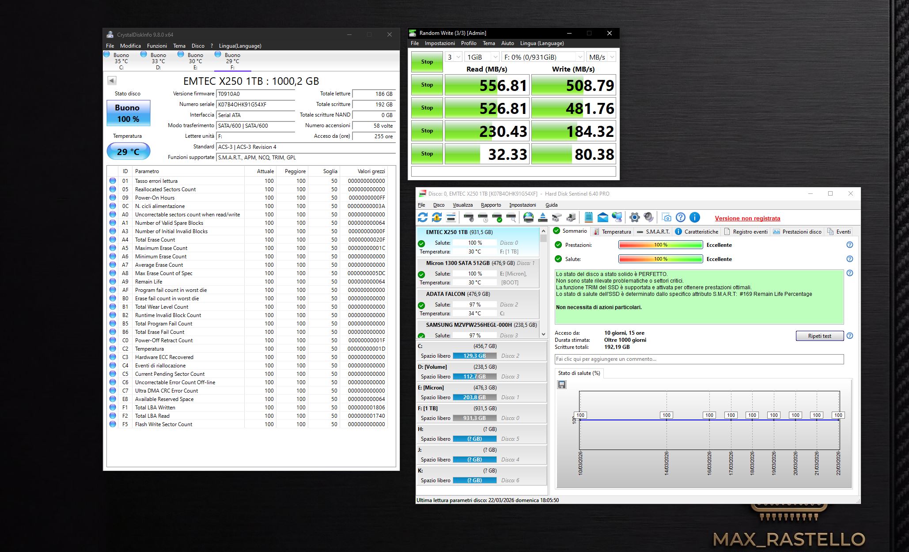The width and height of the screenshot is (909, 552).
Task: Select Micron 1300 SATA 512GB in the disk list
Action: tap(478, 272)
